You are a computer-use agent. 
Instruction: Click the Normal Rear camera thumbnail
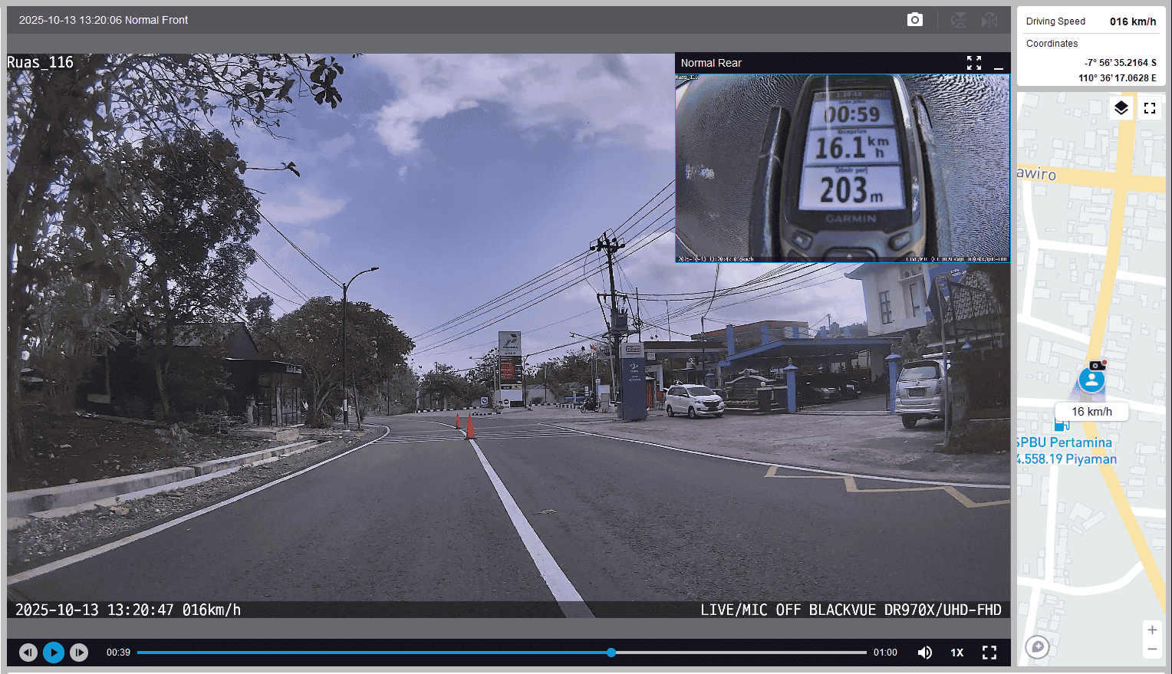coord(842,168)
